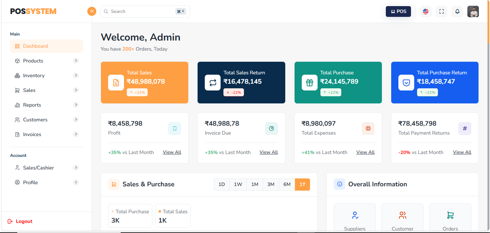Image resolution: width=490 pixels, height=233 pixels.
Task: Click the Search input field
Action: tap(142, 11)
